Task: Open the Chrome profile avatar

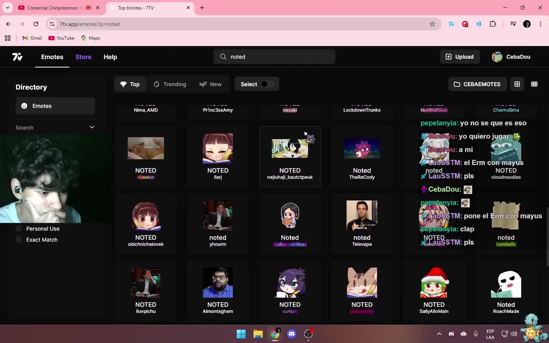Action: (527, 24)
